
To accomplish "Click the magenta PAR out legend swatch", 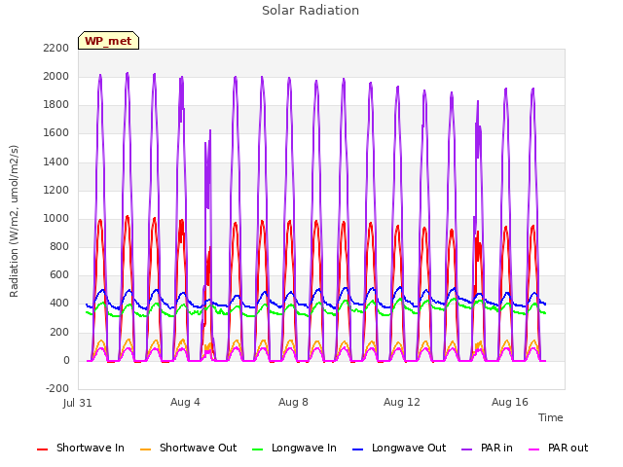I will point(534,449).
